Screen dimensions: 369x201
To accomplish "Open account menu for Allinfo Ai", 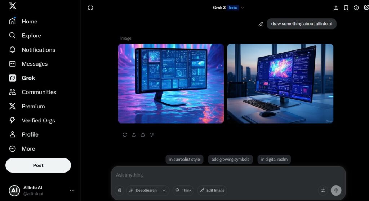I will [72, 191].
